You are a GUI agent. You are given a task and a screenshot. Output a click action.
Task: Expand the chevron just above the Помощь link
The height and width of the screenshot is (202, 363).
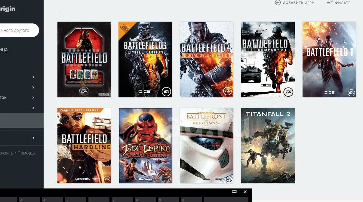pyautogui.click(x=33, y=138)
